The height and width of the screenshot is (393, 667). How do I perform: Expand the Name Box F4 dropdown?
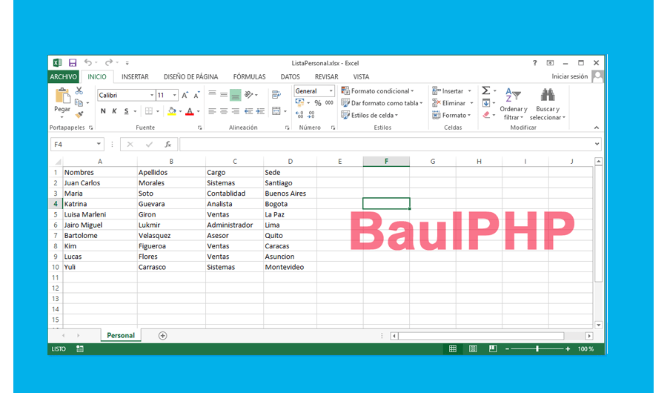pyautogui.click(x=99, y=144)
